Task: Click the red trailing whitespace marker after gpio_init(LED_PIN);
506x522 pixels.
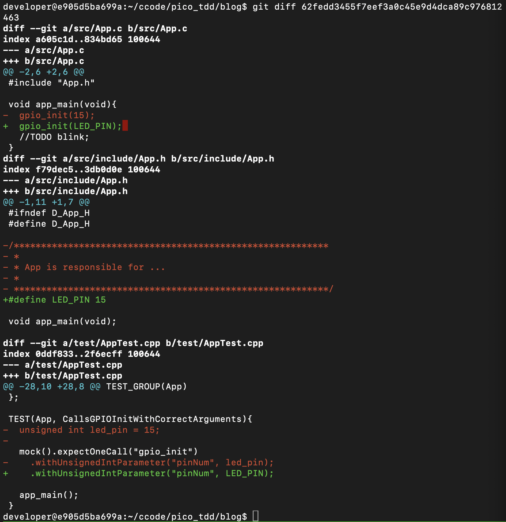Action: (x=125, y=126)
